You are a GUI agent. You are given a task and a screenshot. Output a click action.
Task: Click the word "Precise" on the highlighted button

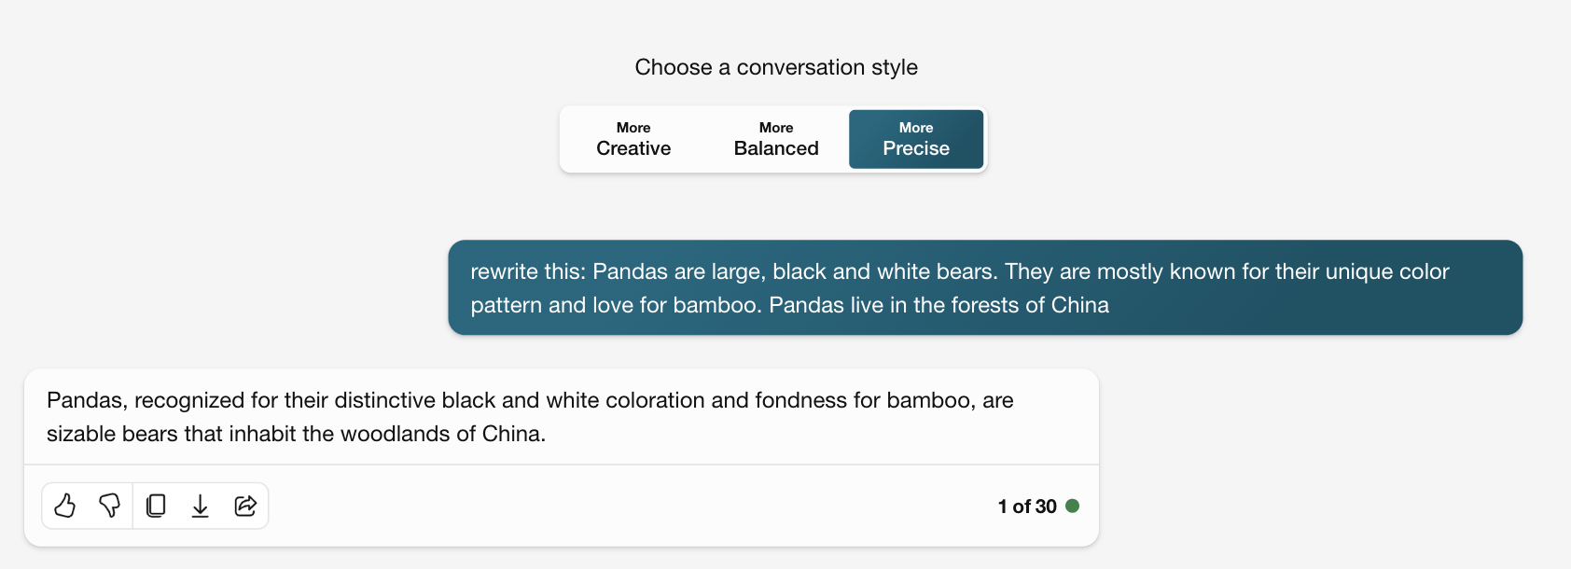click(916, 148)
